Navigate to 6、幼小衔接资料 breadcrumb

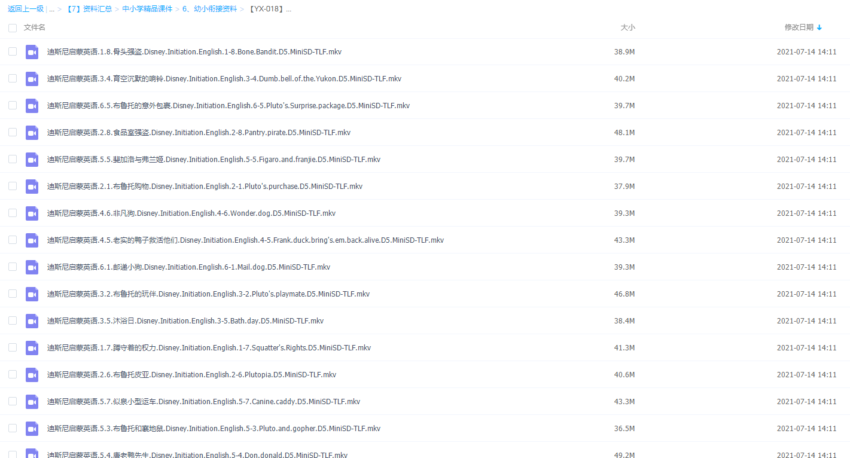pyautogui.click(x=209, y=9)
